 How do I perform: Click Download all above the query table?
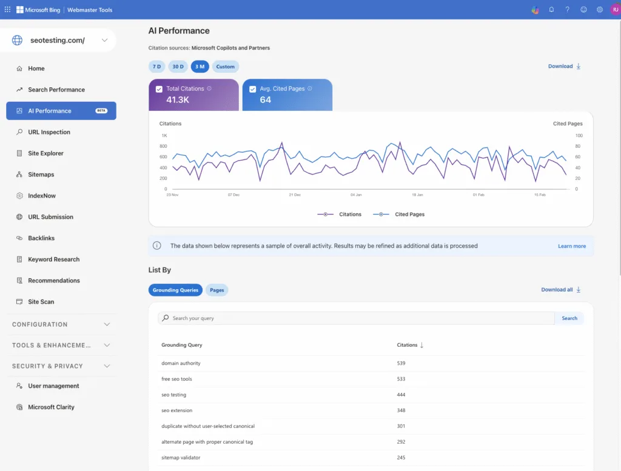[x=556, y=290]
